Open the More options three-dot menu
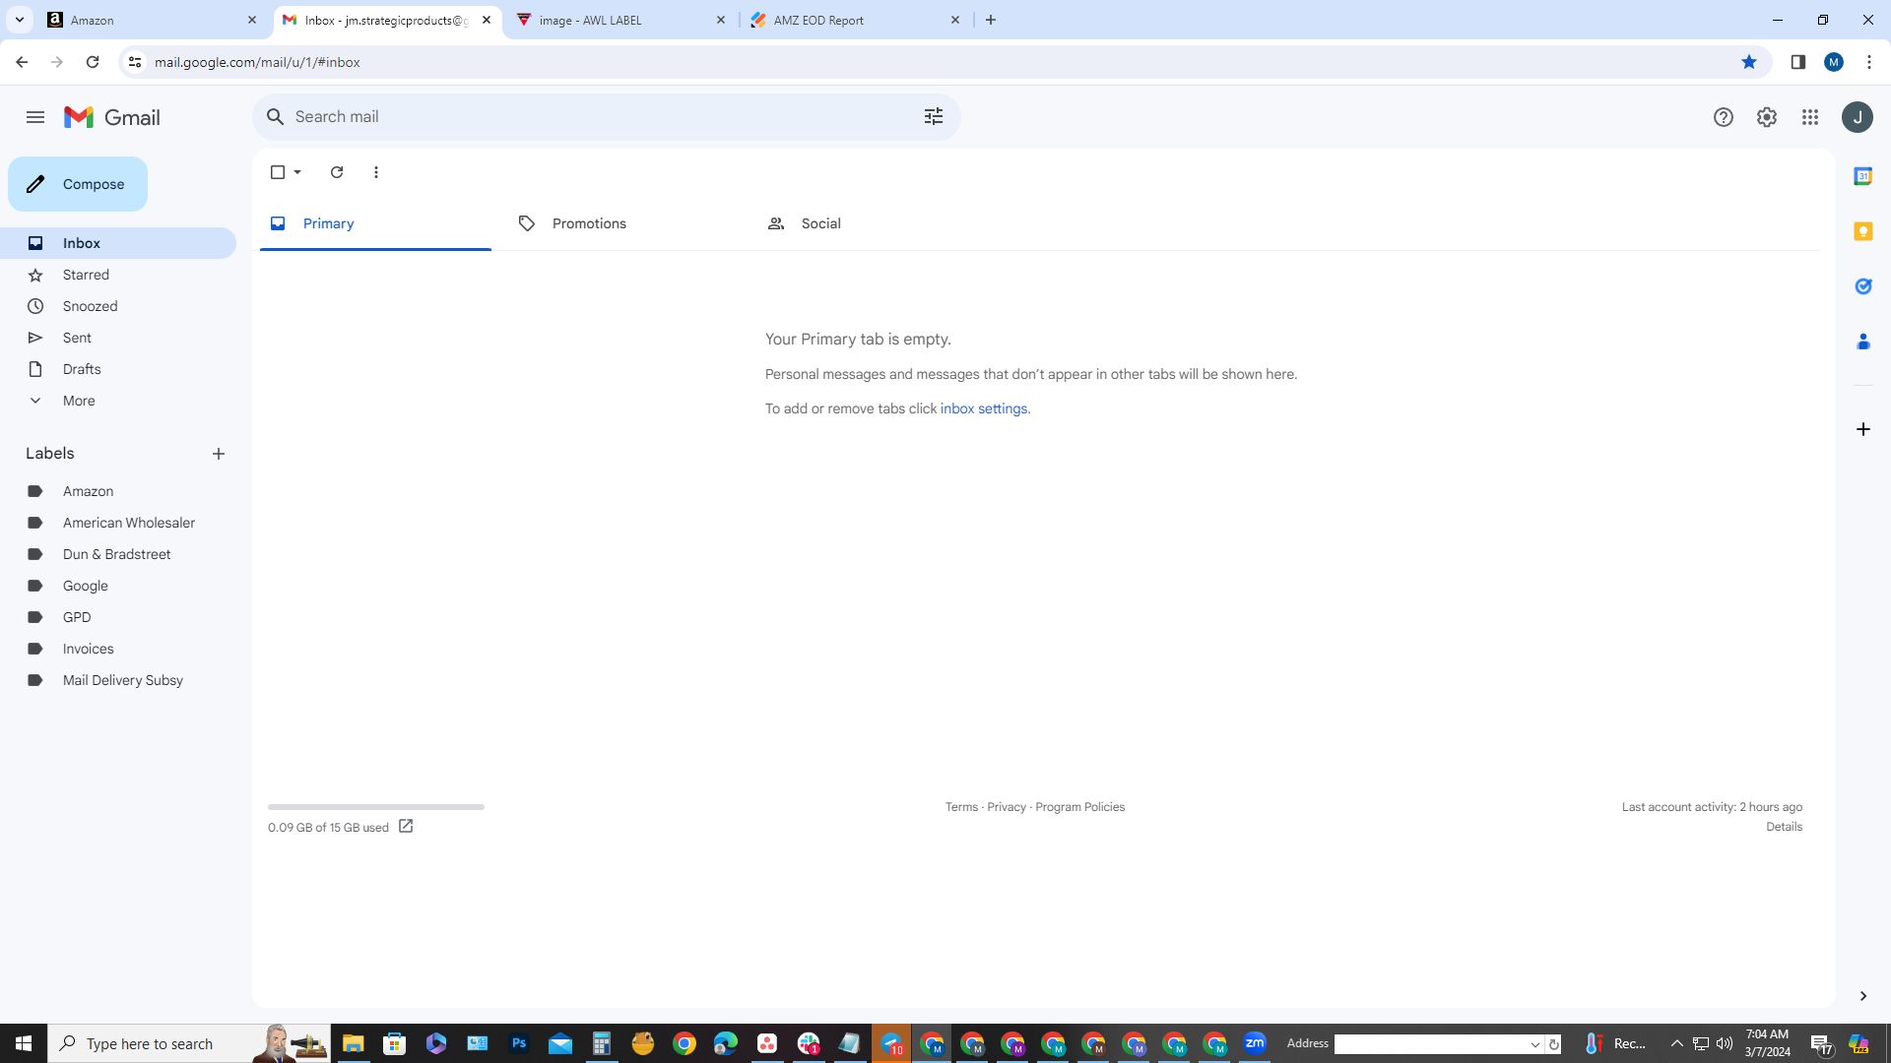This screenshot has height=1063, width=1891. (x=376, y=172)
